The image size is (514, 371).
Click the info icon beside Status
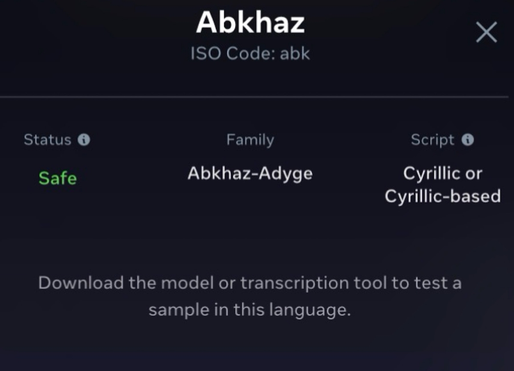[x=84, y=140]
